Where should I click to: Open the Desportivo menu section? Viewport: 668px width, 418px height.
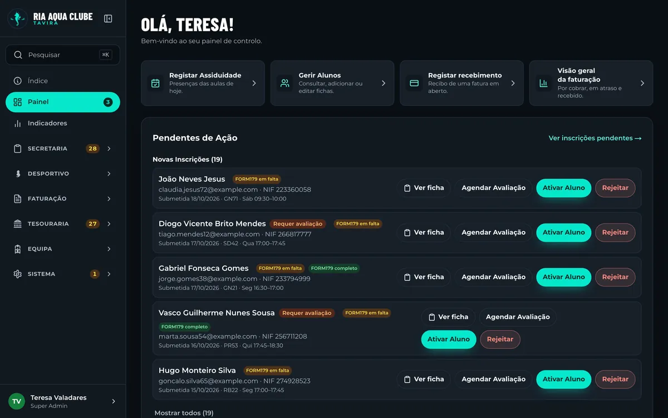(x=62, y=174)
